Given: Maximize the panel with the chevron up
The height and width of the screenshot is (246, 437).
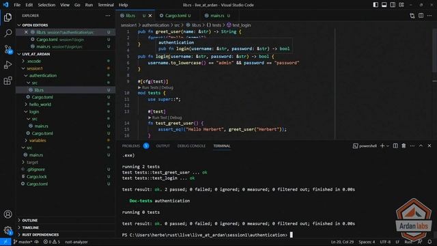Looking at the screenshot, I should click(x=421, y=146).
